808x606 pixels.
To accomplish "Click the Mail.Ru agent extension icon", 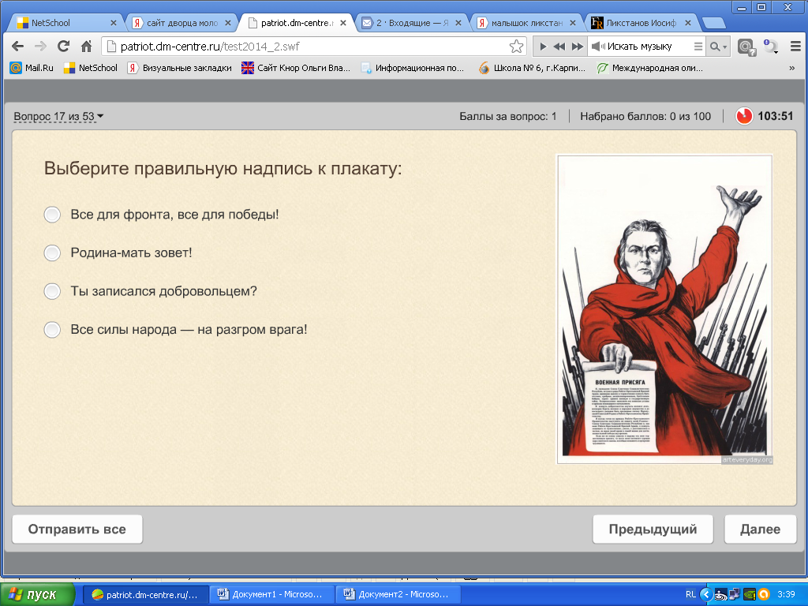I will (x=746, y=47).
